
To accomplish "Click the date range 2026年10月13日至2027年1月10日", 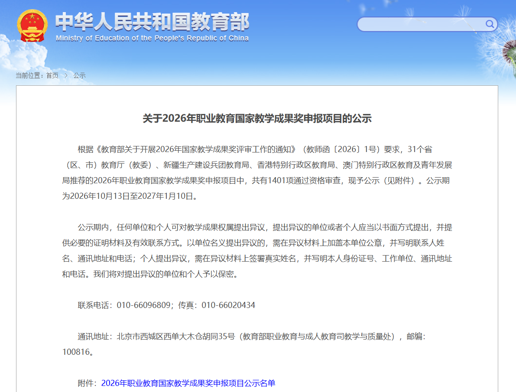I will [x=131, y=196].
